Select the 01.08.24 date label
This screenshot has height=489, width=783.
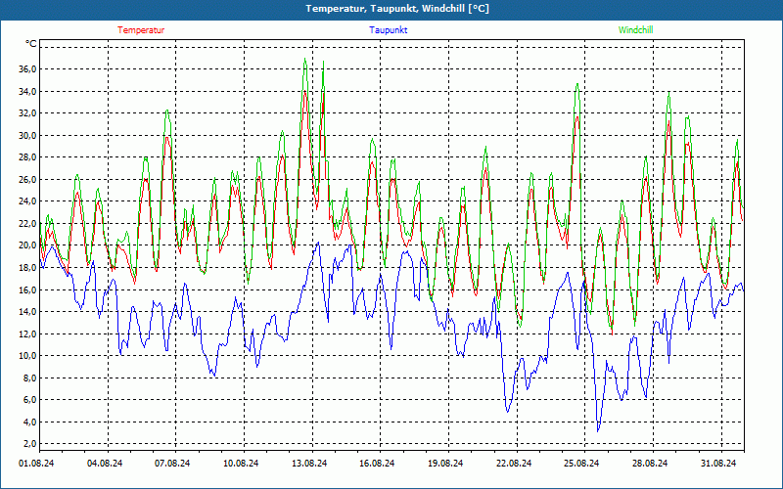[36, 463]
